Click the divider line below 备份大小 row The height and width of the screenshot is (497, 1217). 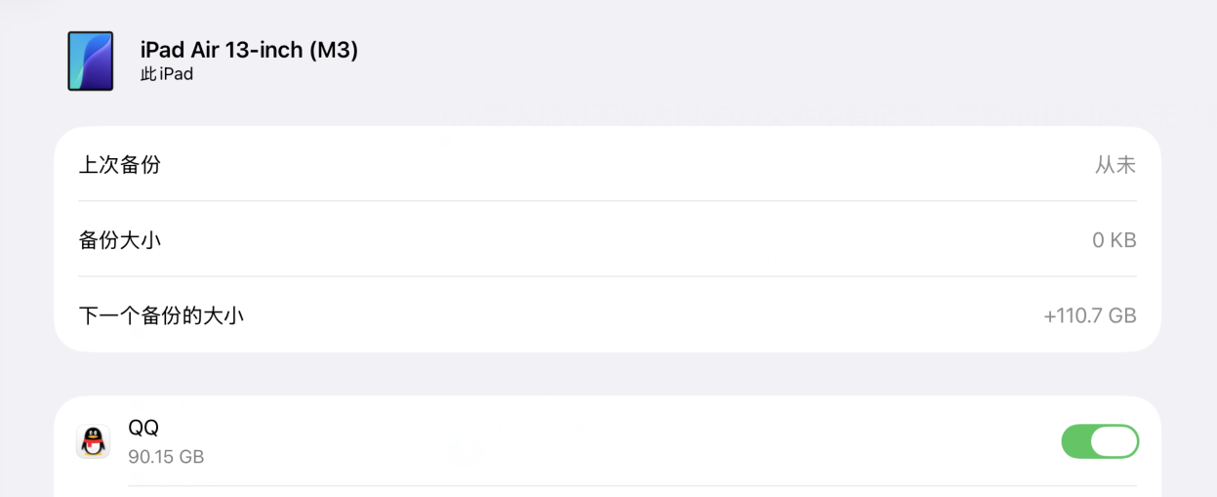pos(607,276)
